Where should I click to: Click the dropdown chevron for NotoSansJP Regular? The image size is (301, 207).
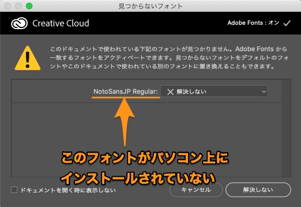click(264, 92)
